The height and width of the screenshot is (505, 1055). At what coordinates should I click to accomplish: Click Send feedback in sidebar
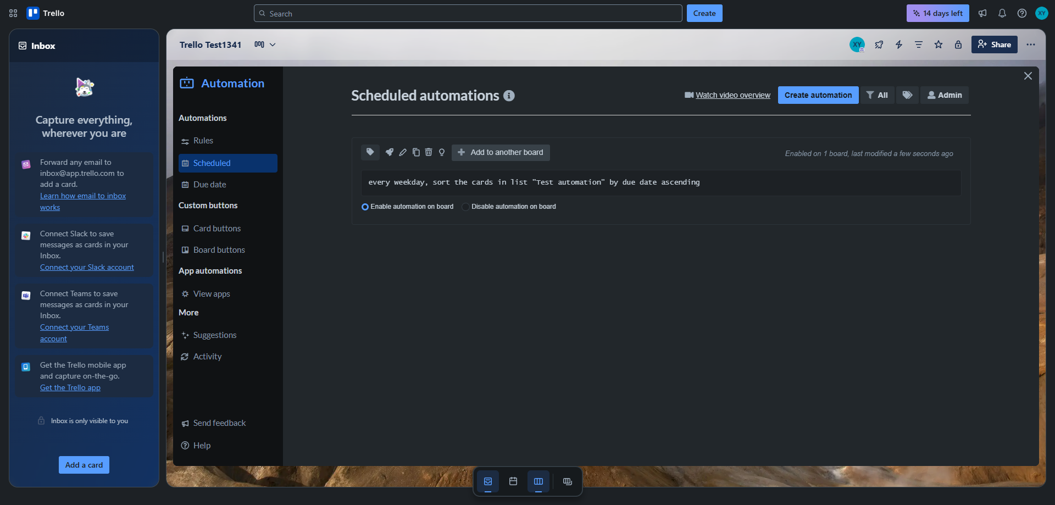(227, 423)
